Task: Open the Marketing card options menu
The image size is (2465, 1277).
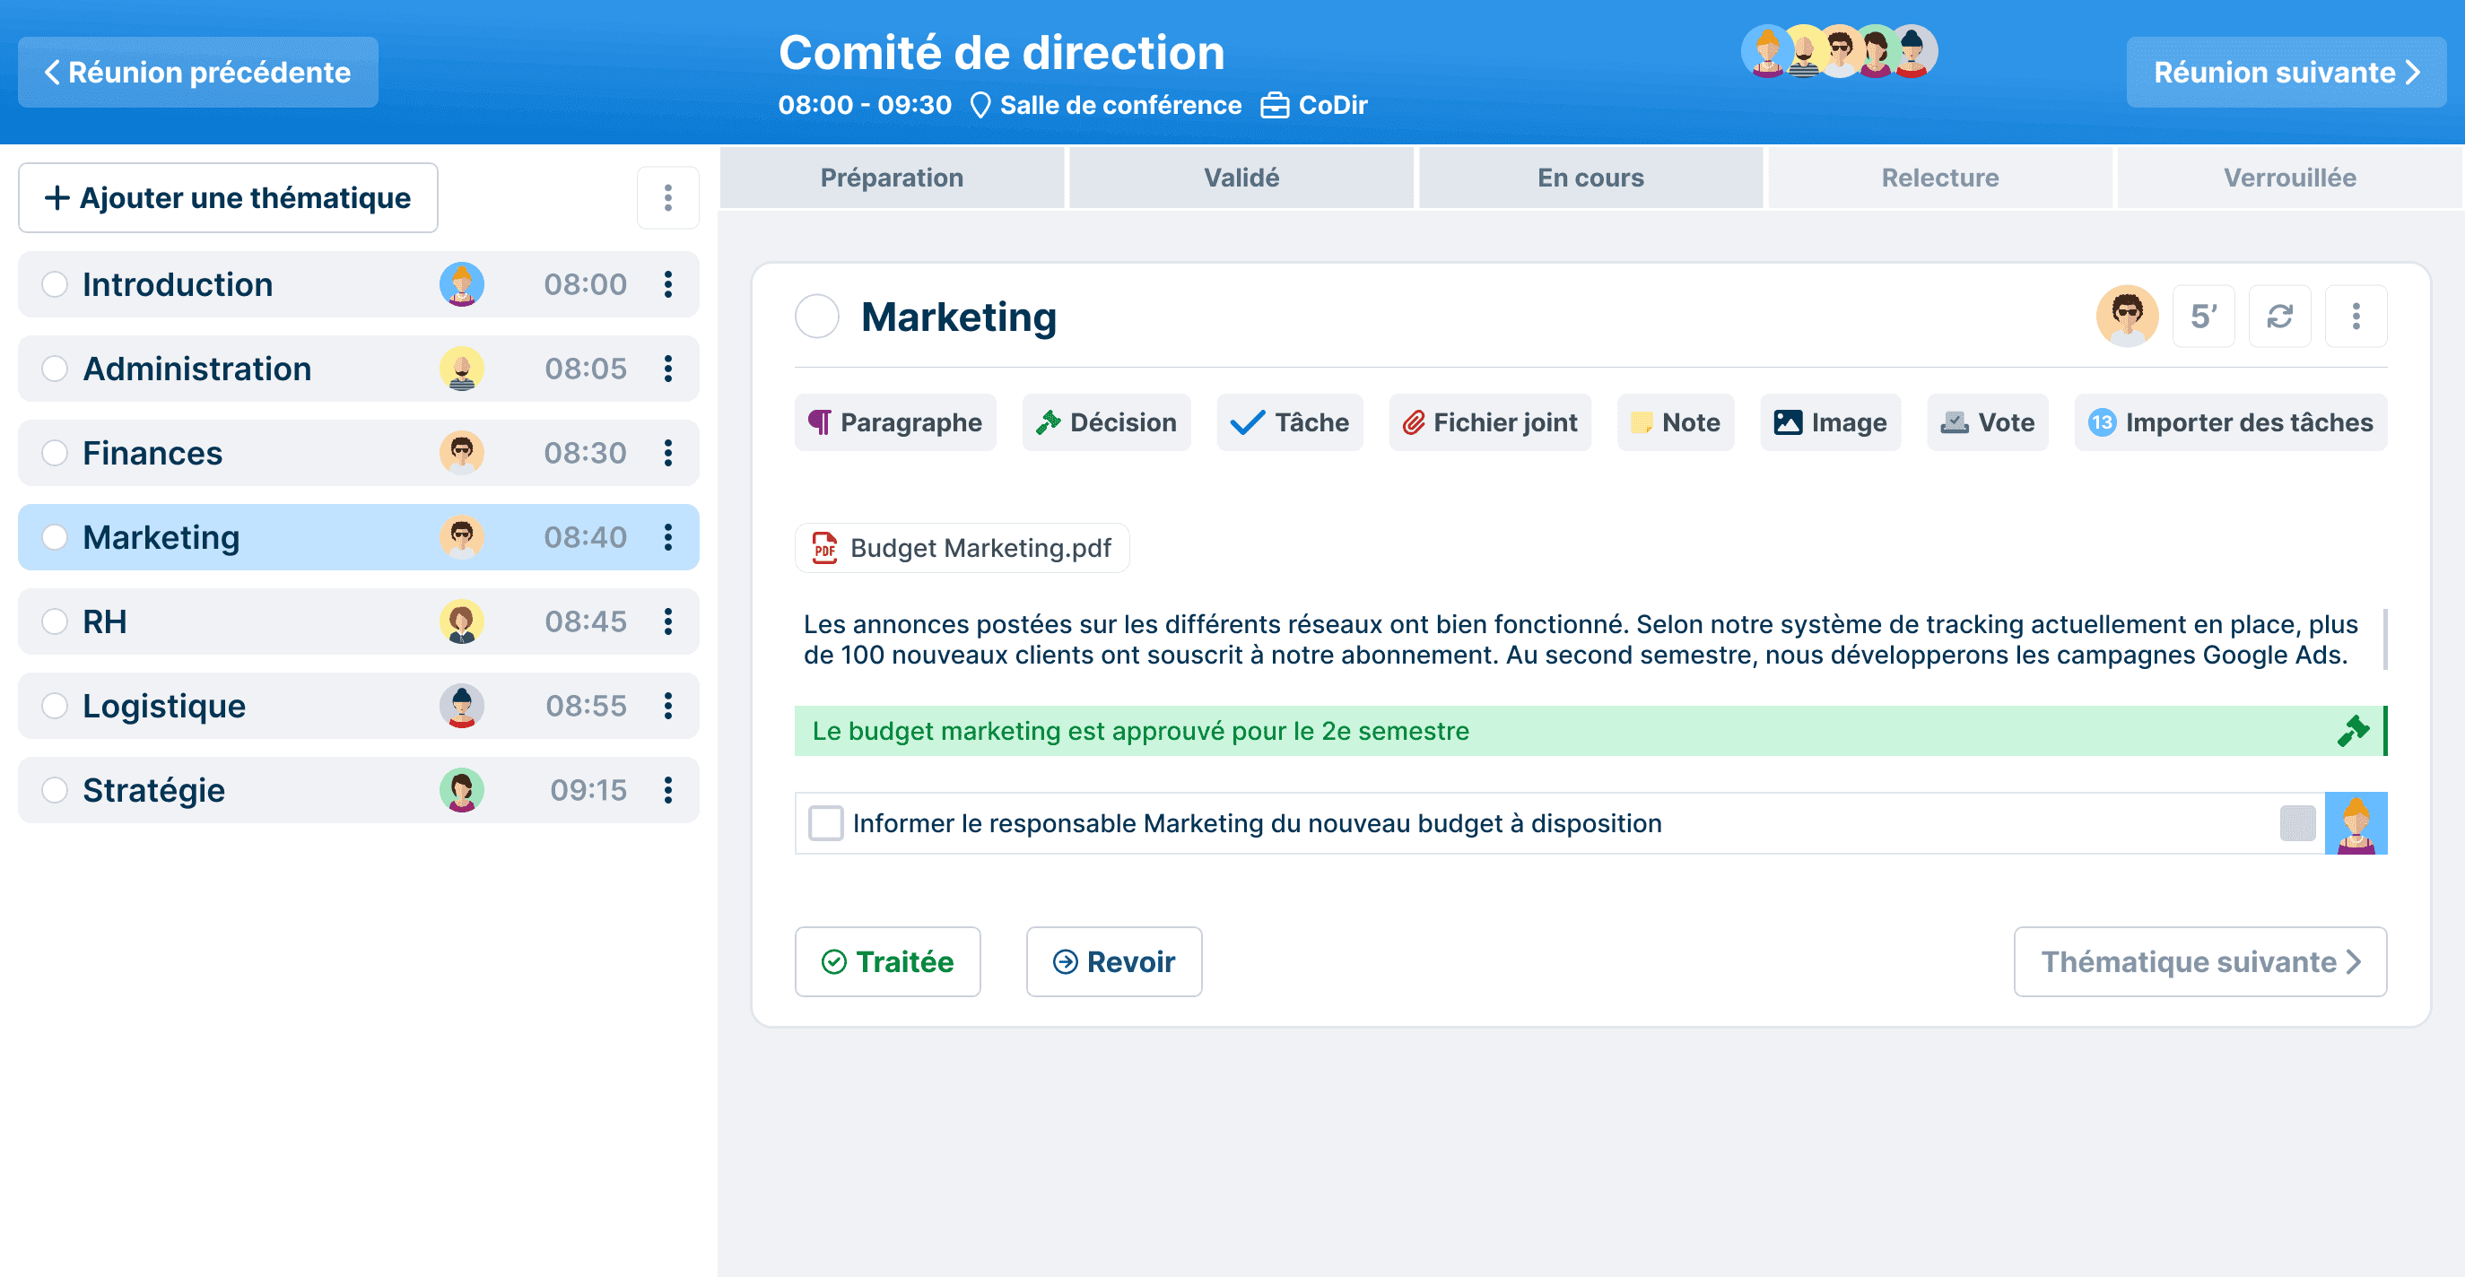Action: coord(2355,316)
